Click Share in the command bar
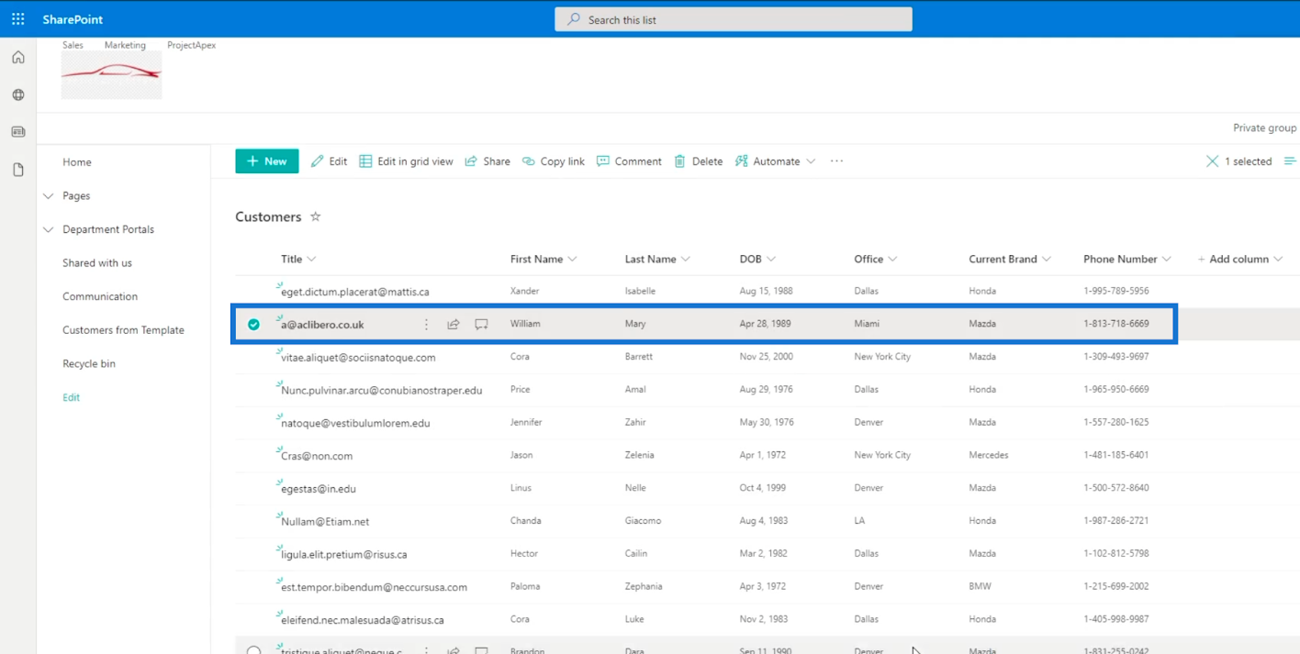The image size is (1300, 654). [487, 161]
